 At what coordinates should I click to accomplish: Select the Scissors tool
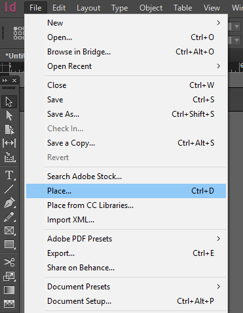tap(9, 262)
